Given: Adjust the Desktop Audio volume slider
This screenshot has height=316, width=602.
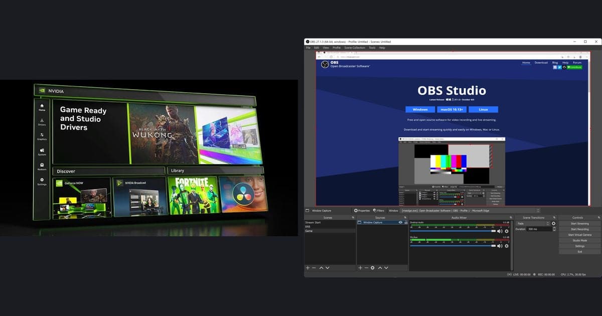Looking at the screenshot, I should coord(453,231).
